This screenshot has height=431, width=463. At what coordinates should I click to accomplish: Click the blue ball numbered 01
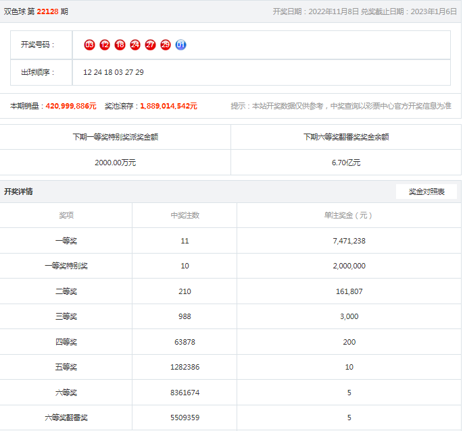[x=180, y=45]
